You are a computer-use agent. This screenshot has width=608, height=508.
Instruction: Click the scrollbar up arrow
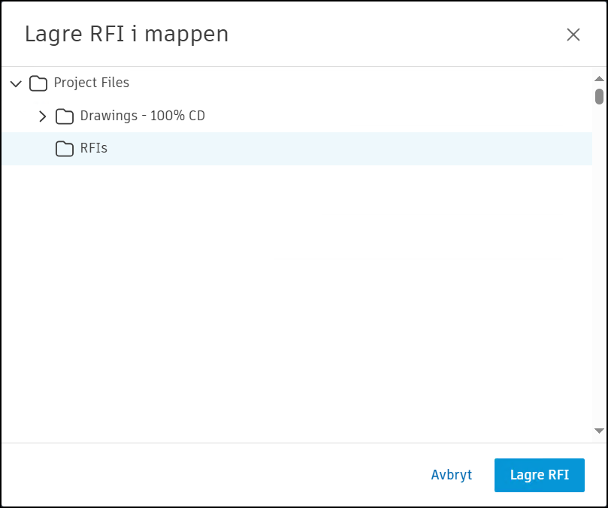click(x=599, y=79)
